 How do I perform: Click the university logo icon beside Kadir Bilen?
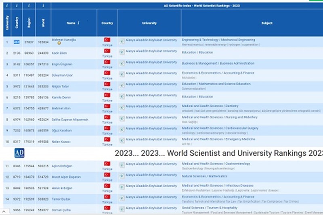(122, 52)
